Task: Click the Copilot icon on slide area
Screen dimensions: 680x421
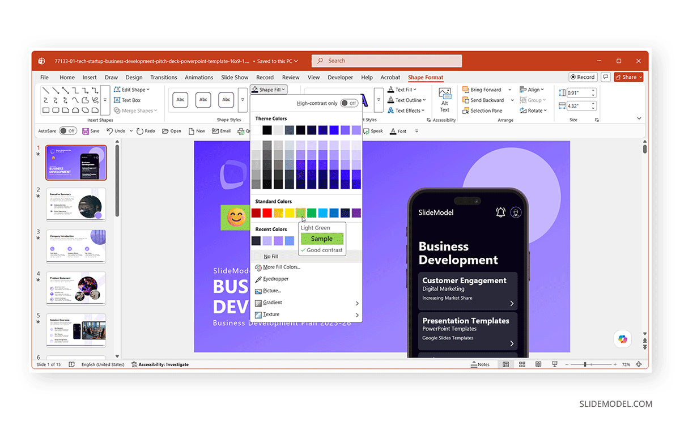Action: pyautogui.click(x=623, y=339)
